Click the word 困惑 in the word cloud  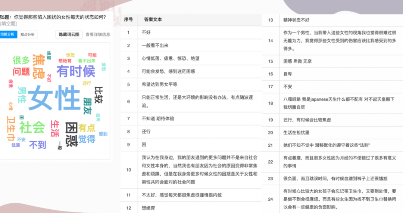coord(71,134)
